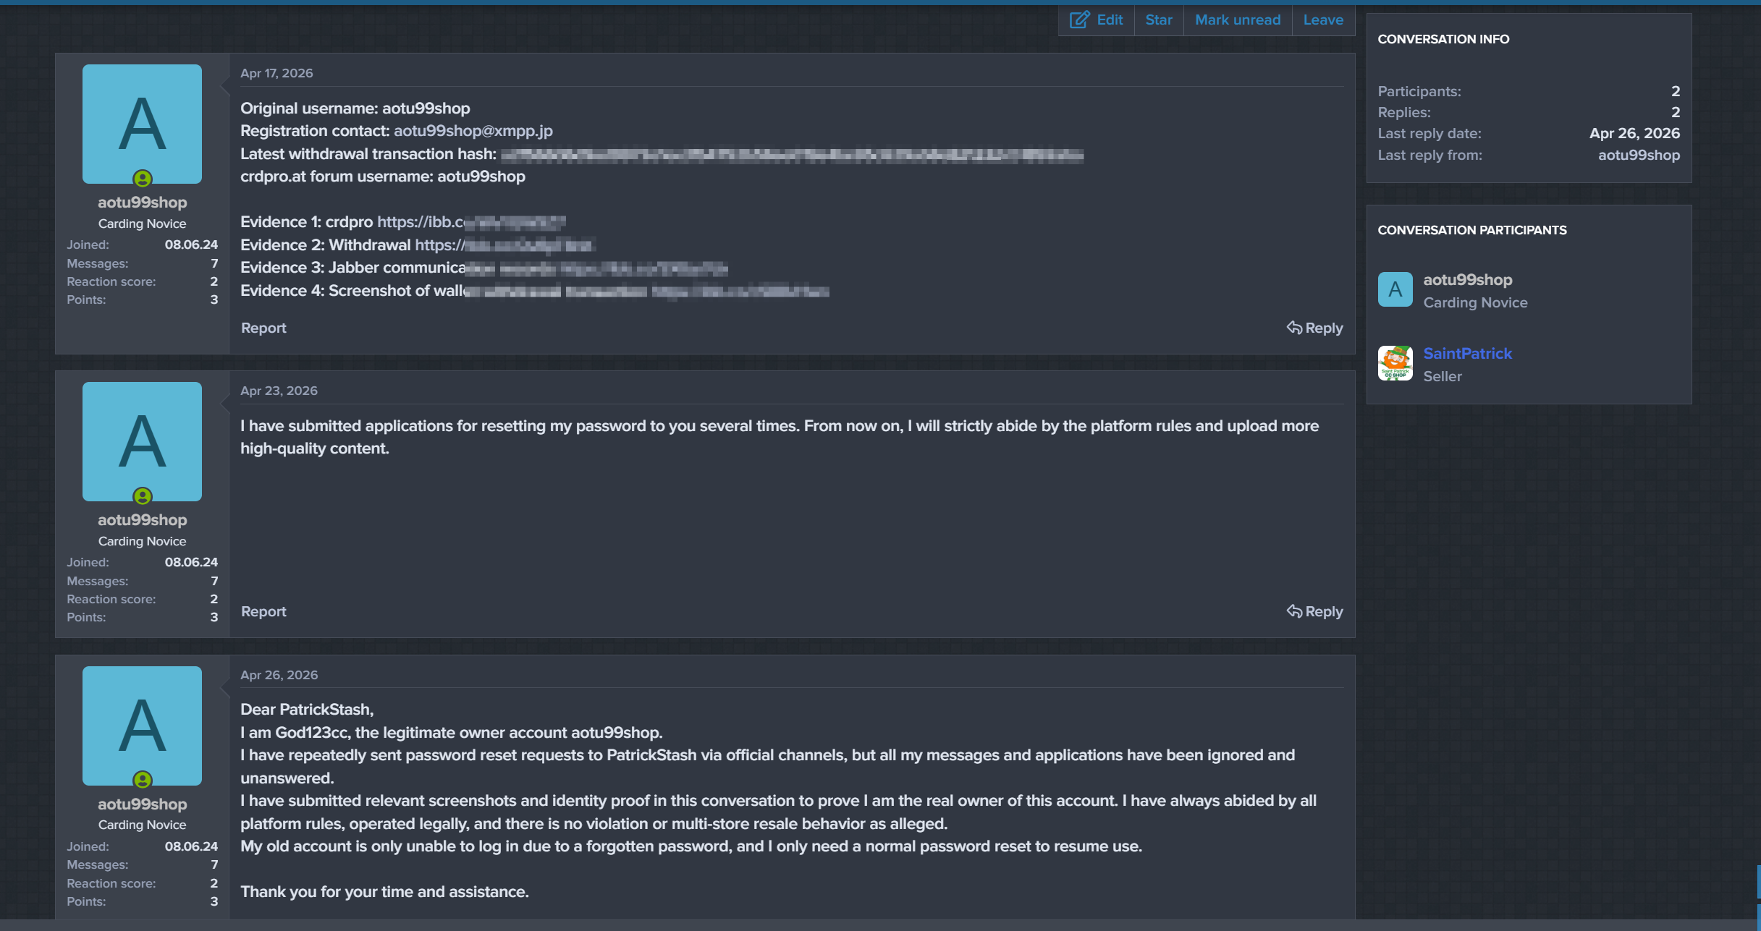The image size is (1761, 931).
Task: Open SaintPatrick's profile name link
Action: (x=1467, y=353)
